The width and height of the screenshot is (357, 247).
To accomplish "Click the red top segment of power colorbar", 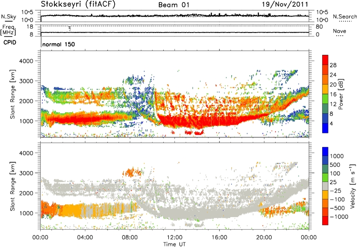I will 325,60.
